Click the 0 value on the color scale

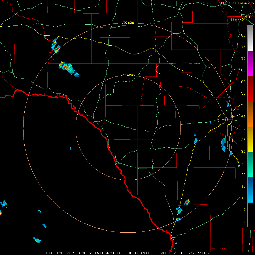[245, 221]
